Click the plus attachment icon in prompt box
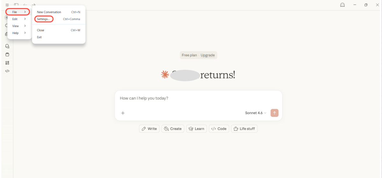Screen dimensions: 382x178 tap(123, 113)
